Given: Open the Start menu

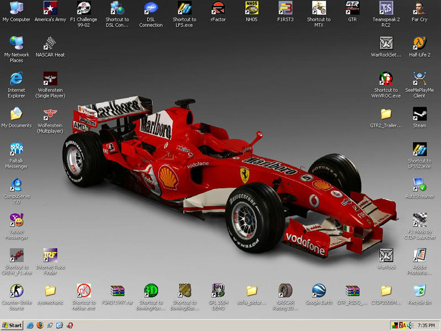Looking at the screenshot, I should (12, 325).
